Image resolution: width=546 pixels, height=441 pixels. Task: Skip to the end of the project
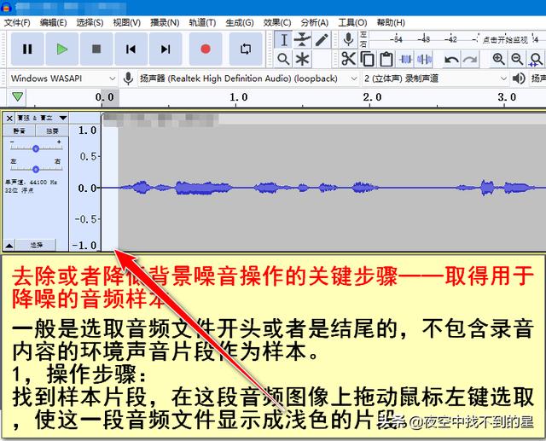(166, 49)
